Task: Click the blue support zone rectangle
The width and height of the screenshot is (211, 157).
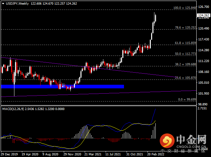Action: [62, 86]
